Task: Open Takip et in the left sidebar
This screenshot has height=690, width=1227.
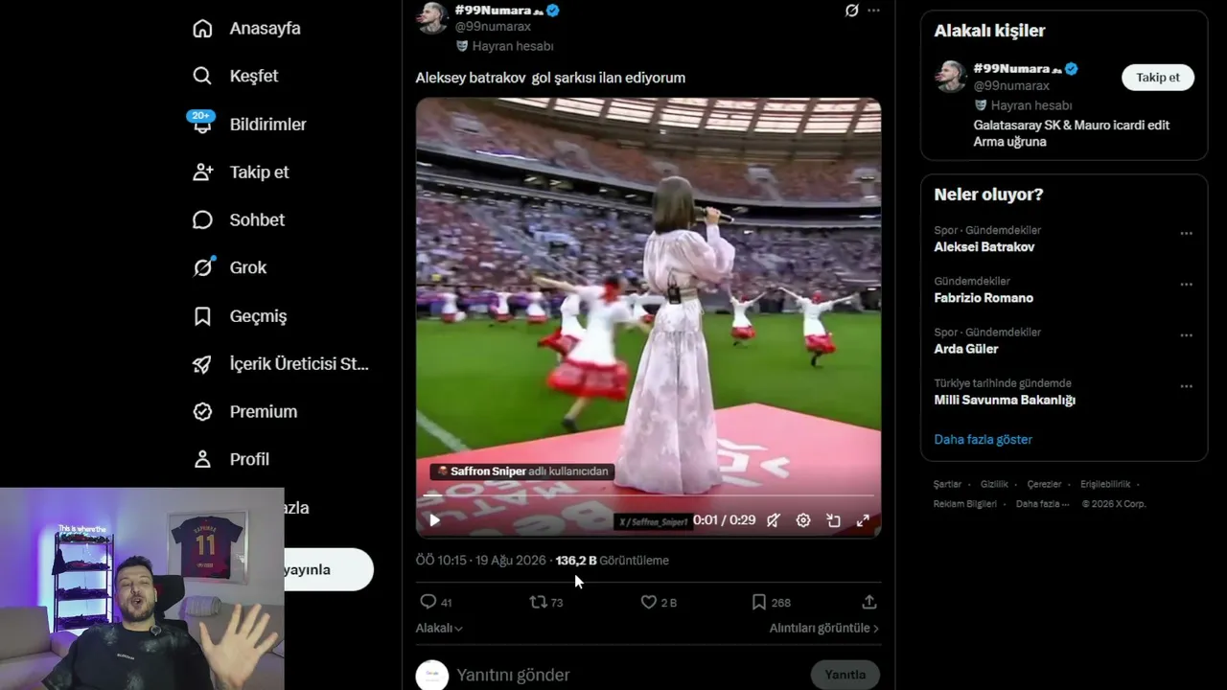Action: tap(241, 172)
